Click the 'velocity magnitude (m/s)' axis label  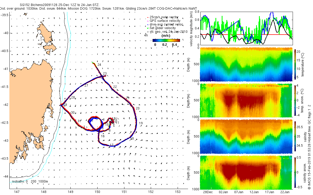[192, 29]
